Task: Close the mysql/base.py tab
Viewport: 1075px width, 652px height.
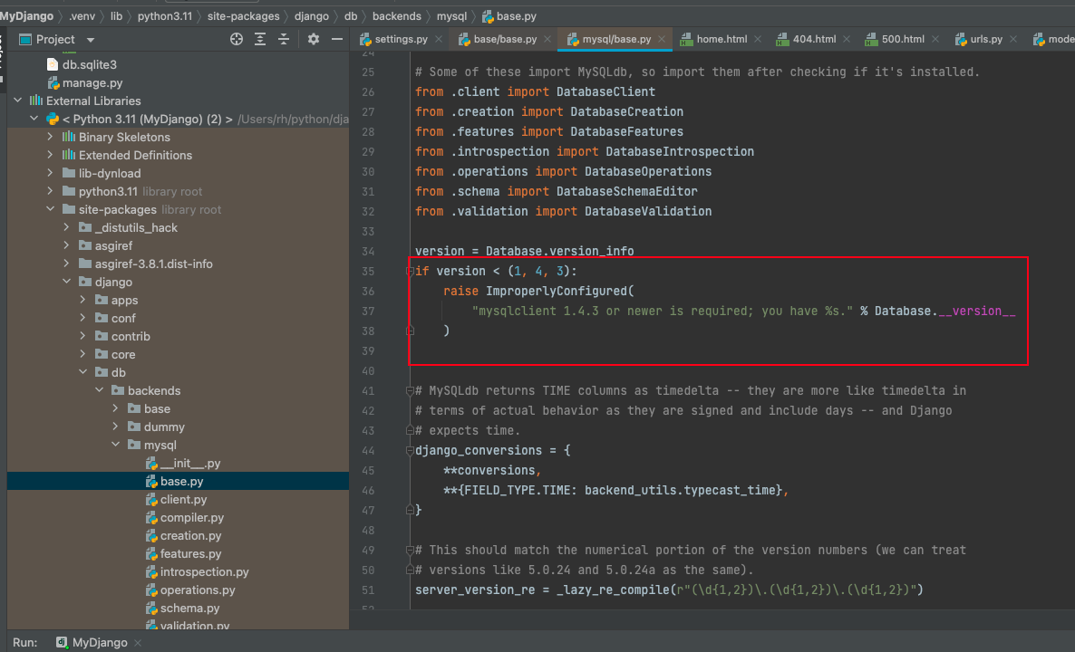Action: click(662, 39)
